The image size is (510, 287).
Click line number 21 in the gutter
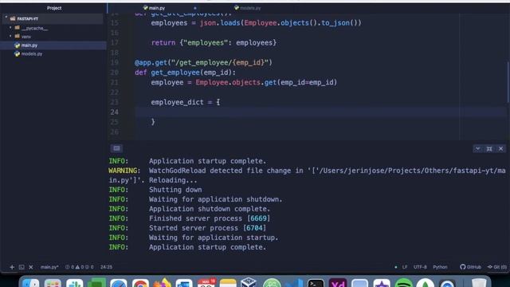[115, 82]
